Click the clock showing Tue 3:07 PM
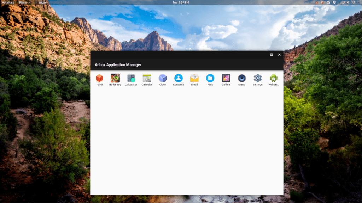 [x=181, y=2]
